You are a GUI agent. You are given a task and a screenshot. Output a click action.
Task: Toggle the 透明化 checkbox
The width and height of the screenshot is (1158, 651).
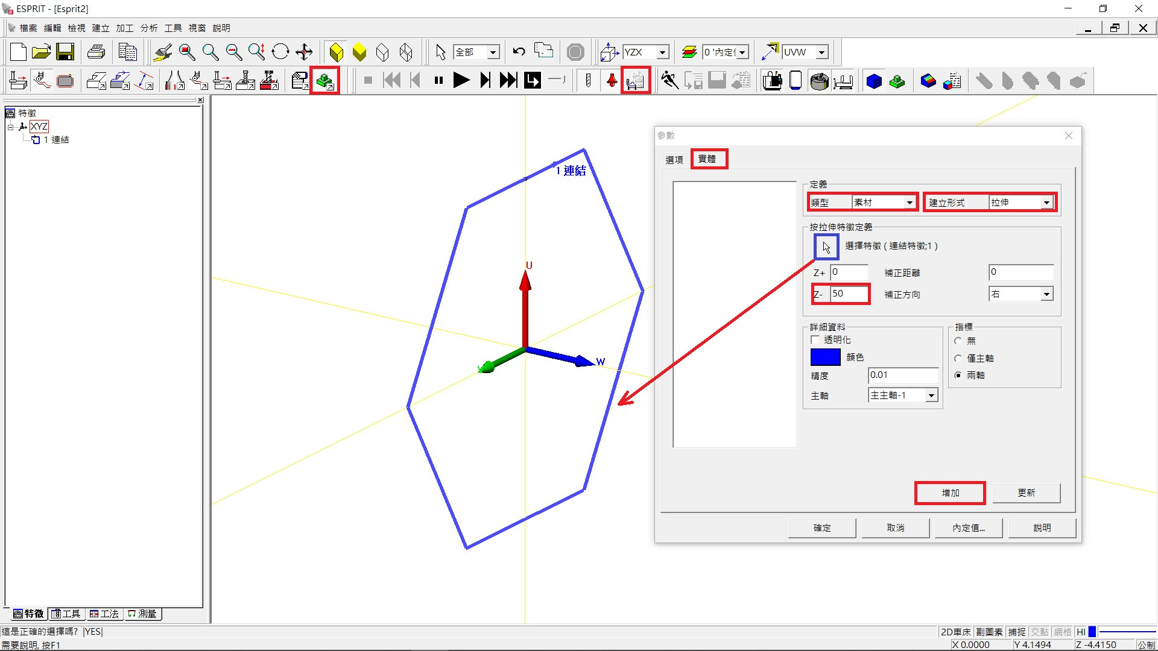tap(815, 340)
